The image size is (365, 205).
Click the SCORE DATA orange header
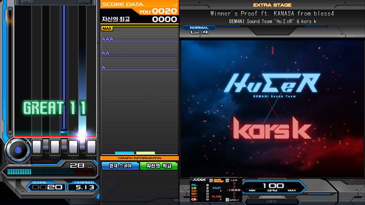pyautogui.click(x=139, y=4)
